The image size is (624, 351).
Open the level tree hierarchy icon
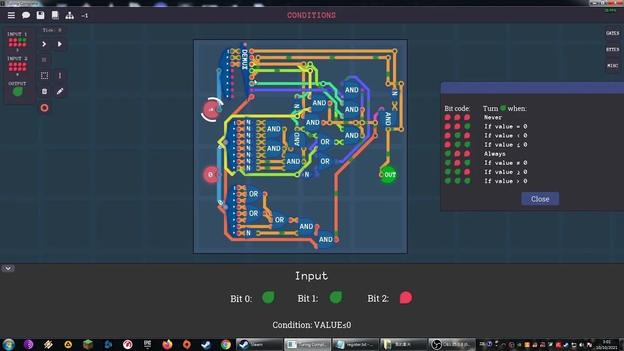pyautogui.click(x=70, y=15)
